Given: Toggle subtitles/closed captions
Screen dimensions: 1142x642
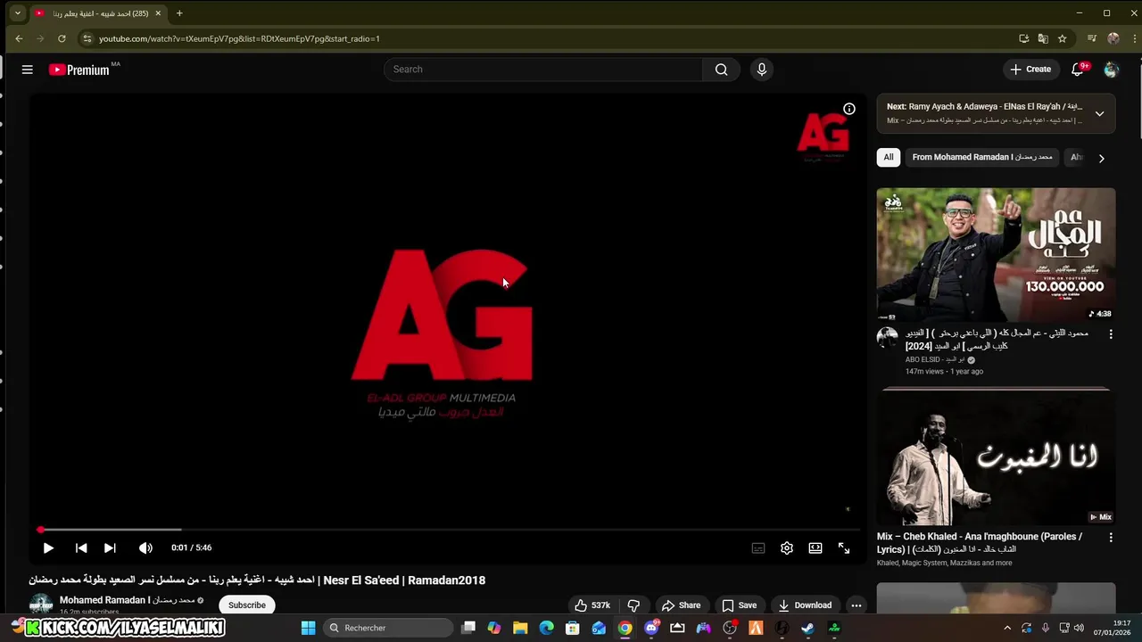Looking at the screenshot, I should (x=758, y=548).
